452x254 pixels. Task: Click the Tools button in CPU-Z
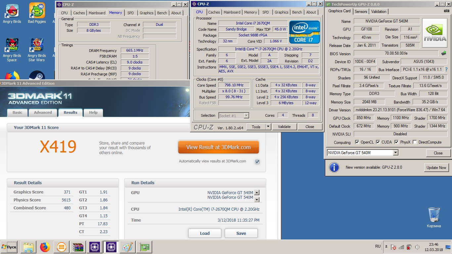point(256,127)
